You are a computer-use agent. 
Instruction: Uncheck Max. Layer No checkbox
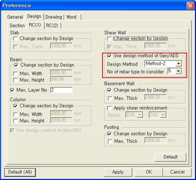(12, 90)
